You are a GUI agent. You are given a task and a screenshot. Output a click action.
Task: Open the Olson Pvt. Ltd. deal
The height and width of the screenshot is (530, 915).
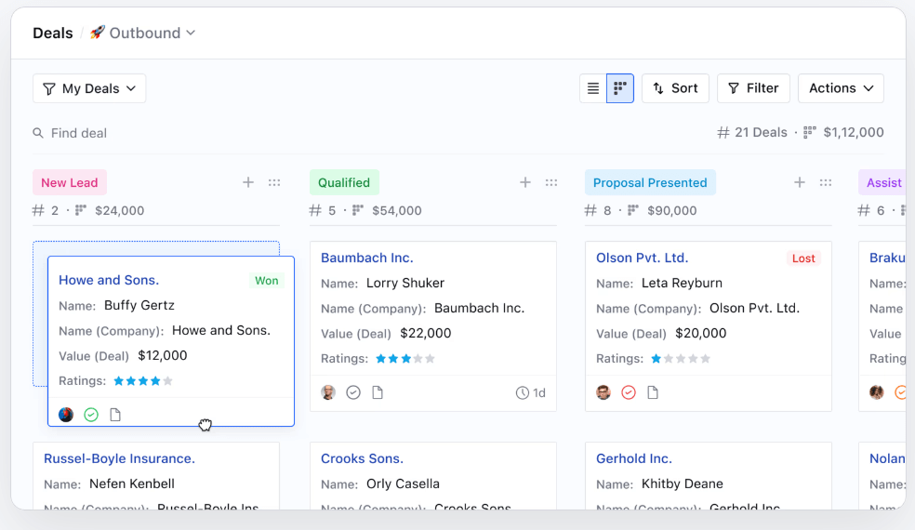coord(642,258)
